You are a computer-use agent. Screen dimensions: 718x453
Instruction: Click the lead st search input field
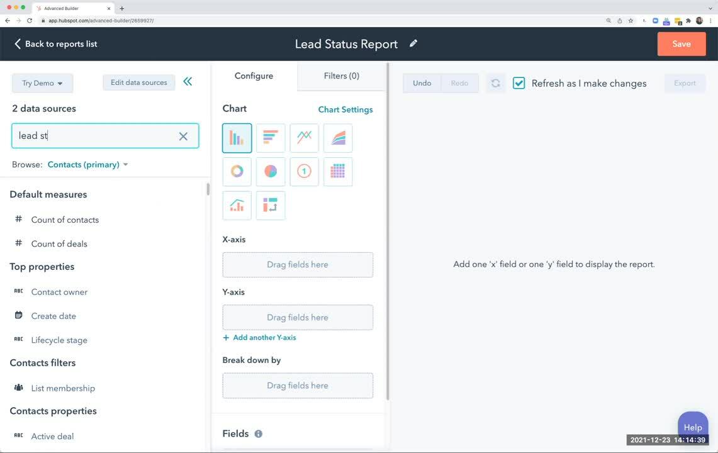[x=94, y=136]
